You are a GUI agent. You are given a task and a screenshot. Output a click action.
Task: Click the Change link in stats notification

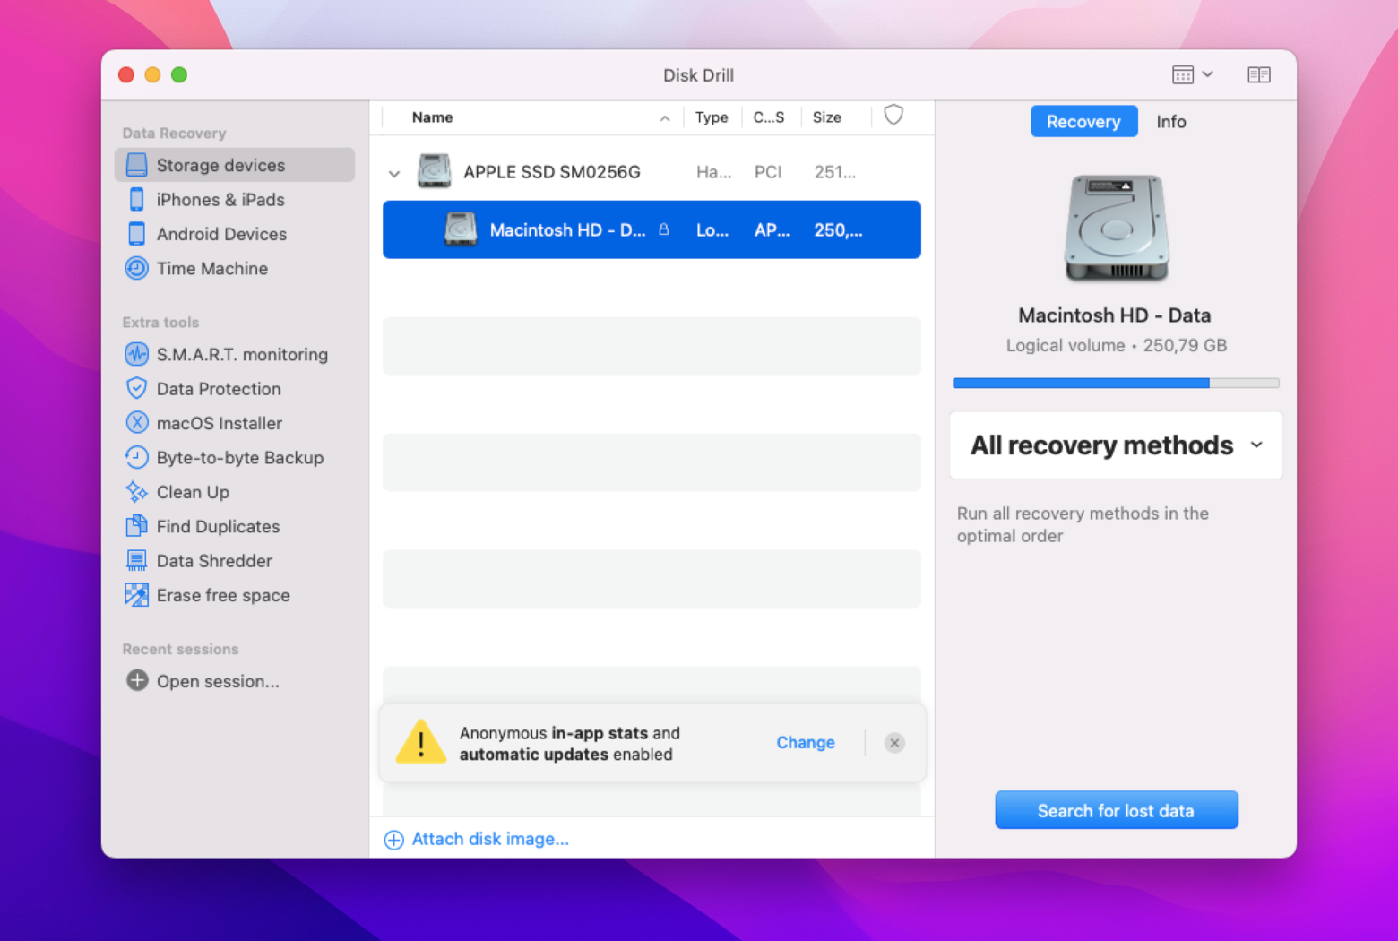(805, 742)
